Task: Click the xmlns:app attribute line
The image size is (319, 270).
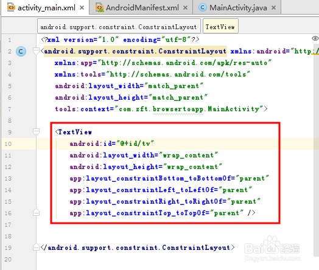Action: click(x=163, y=63)
